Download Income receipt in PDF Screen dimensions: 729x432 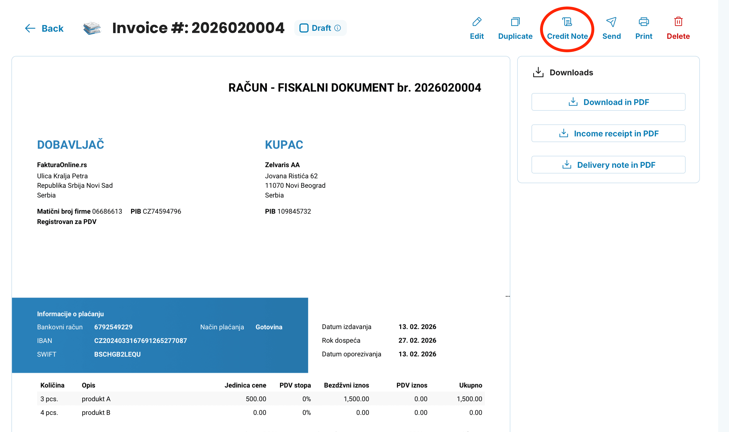coord(608,133)
